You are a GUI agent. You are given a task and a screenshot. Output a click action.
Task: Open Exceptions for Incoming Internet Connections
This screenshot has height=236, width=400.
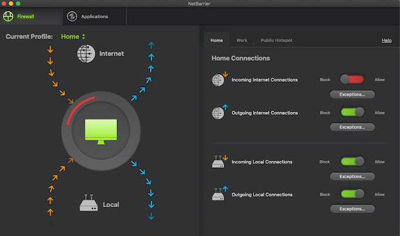[352, 94]
